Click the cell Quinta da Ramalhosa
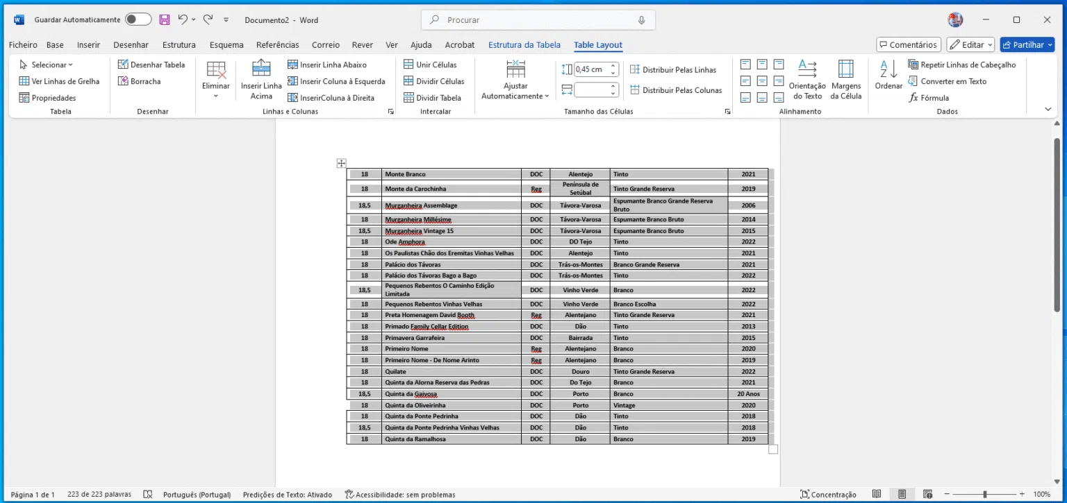 click(x=452, y=439)
